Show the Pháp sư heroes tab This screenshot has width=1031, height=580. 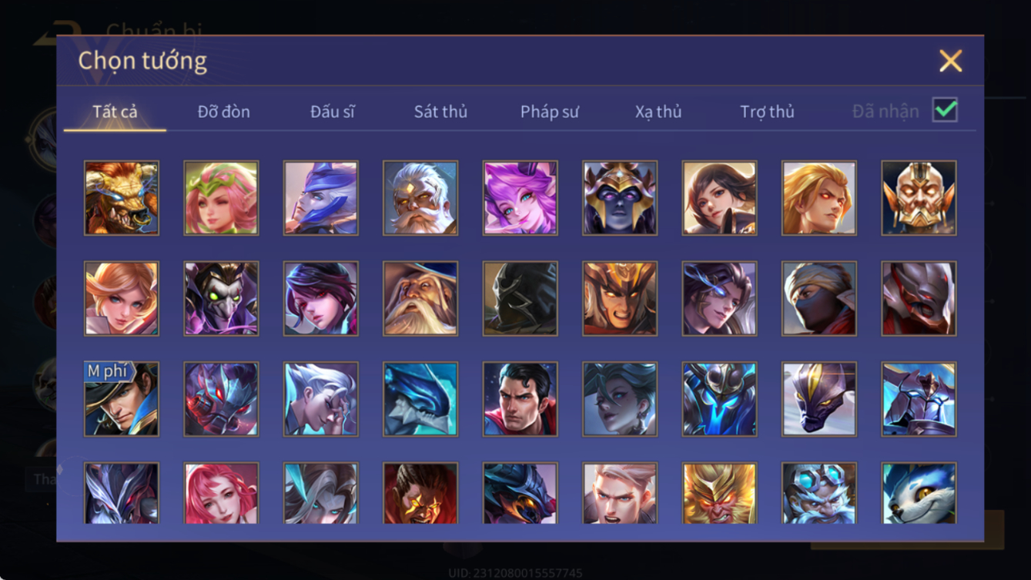coord(549,112)
